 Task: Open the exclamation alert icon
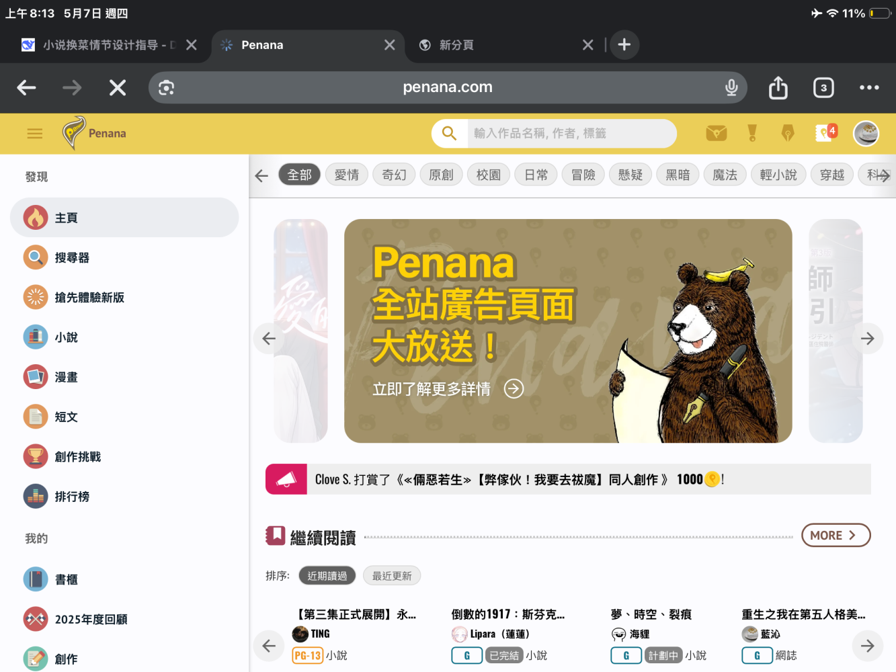(x=752, y=133)
